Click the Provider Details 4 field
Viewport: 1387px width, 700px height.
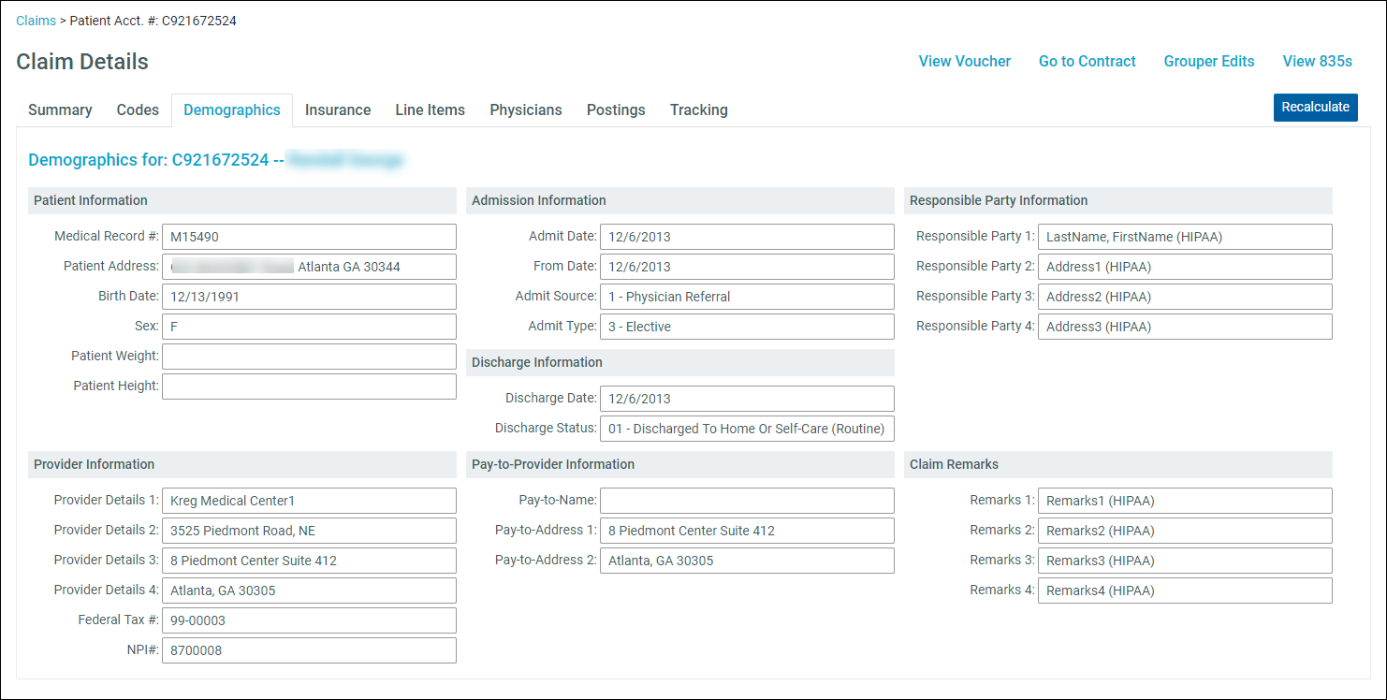(x=309, y=591)
